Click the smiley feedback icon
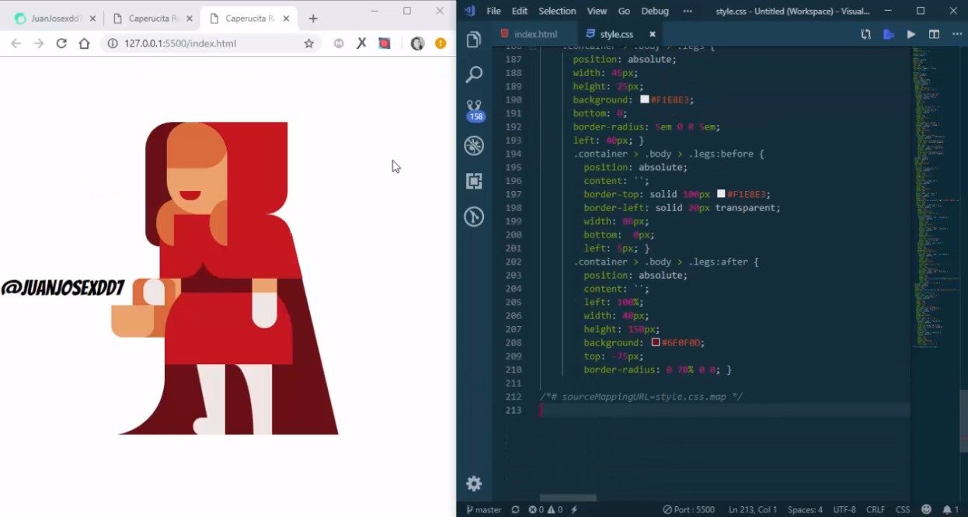This screenshot has width=968, height=517. click(x=926, y=510)
